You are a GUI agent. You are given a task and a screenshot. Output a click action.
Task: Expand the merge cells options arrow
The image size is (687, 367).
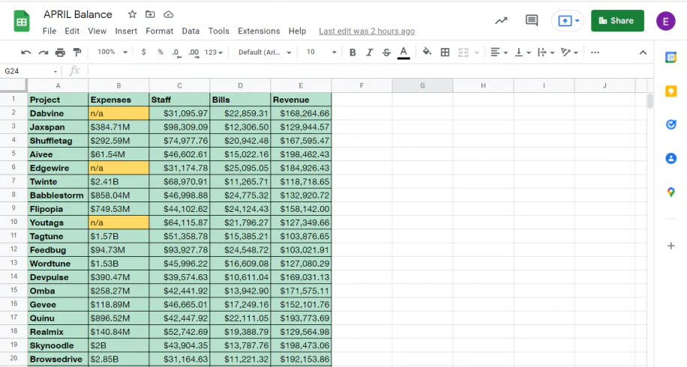(x=476, y=52)
